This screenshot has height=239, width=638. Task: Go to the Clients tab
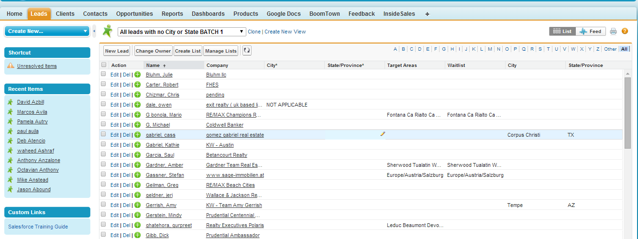point(65,14)
